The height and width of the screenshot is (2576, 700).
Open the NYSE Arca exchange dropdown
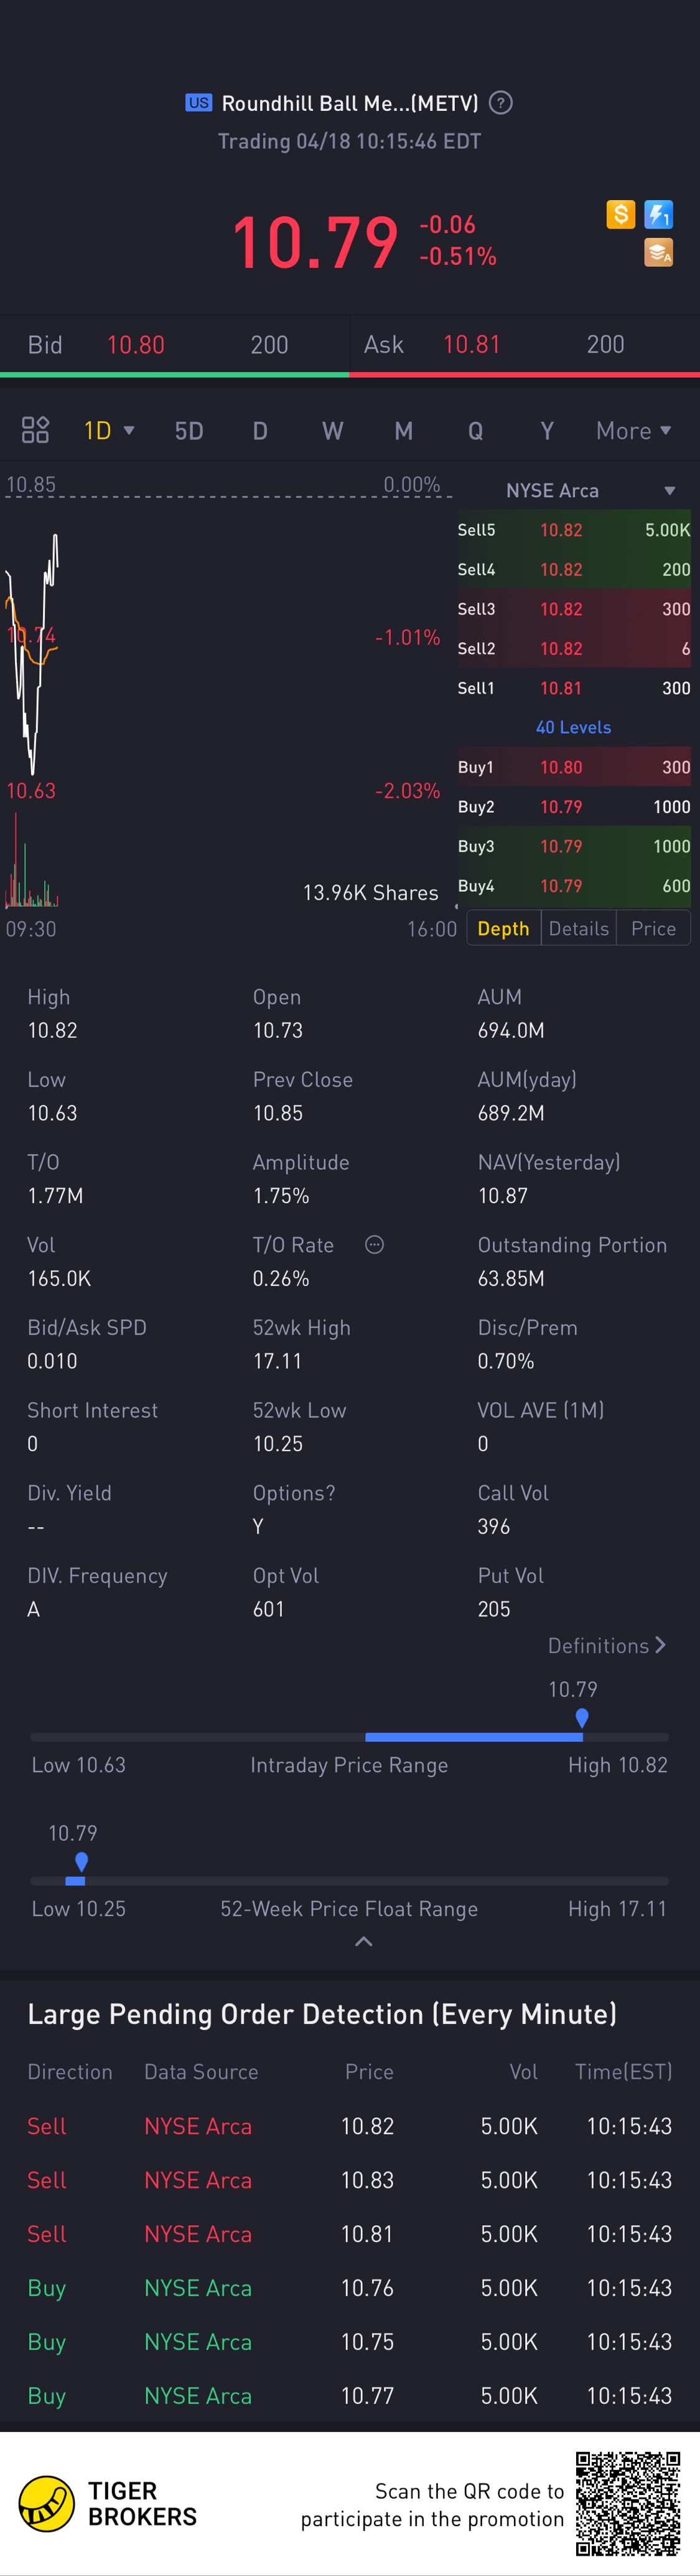pos(669,491)
